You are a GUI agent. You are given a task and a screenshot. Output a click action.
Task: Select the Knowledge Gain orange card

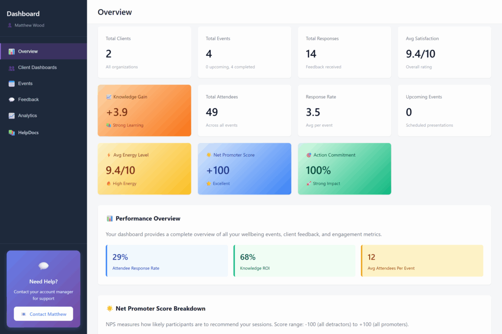(x=144, y=110)
